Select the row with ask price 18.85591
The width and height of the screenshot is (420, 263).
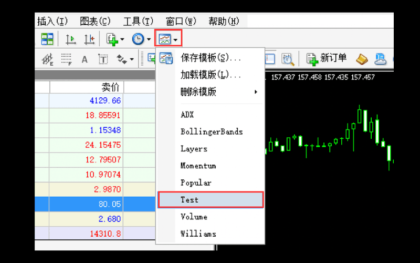(95, 115)
